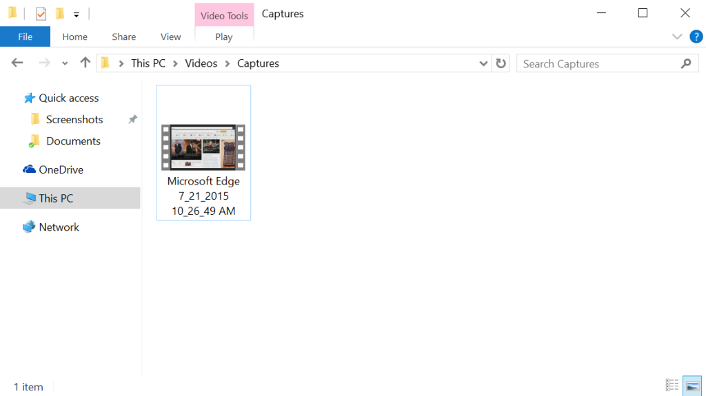Open the Play tab under Video Tools

[224, 37]
